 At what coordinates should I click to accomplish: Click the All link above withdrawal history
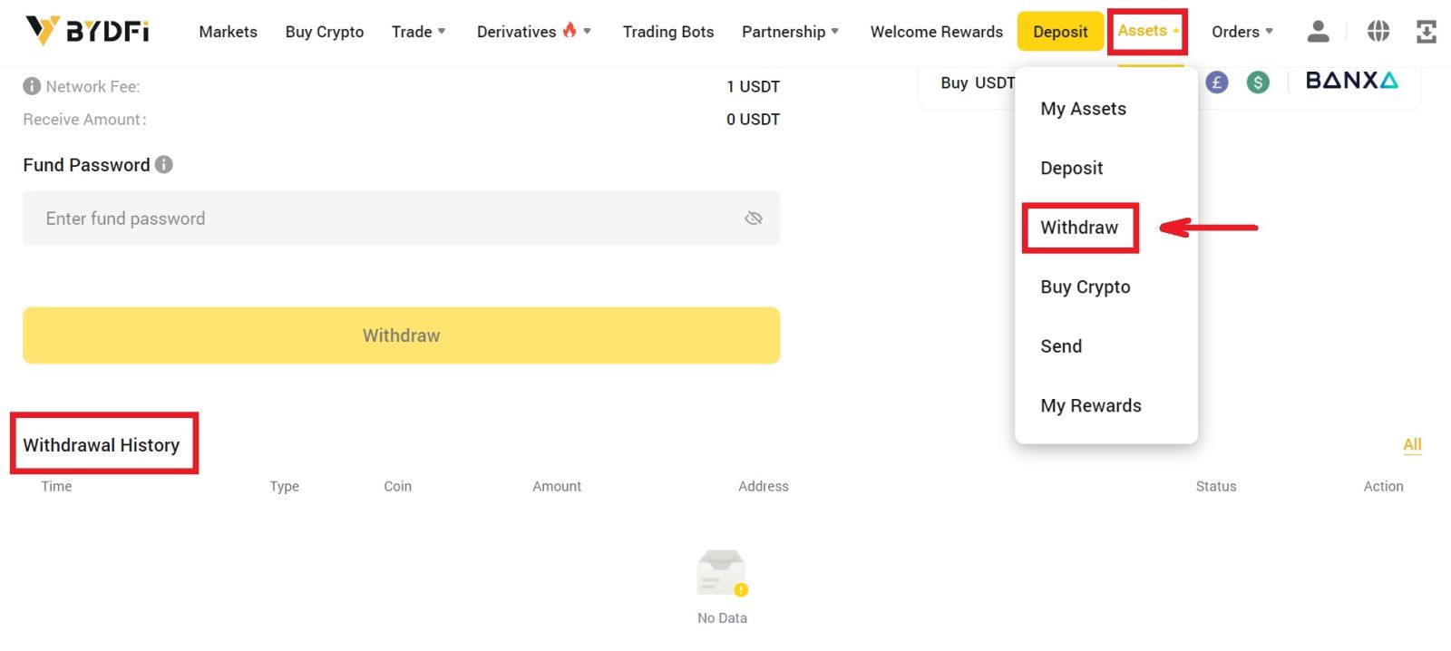tap(1411, 444)
